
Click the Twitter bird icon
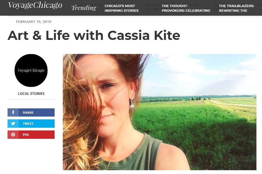(x=13, y=123)
